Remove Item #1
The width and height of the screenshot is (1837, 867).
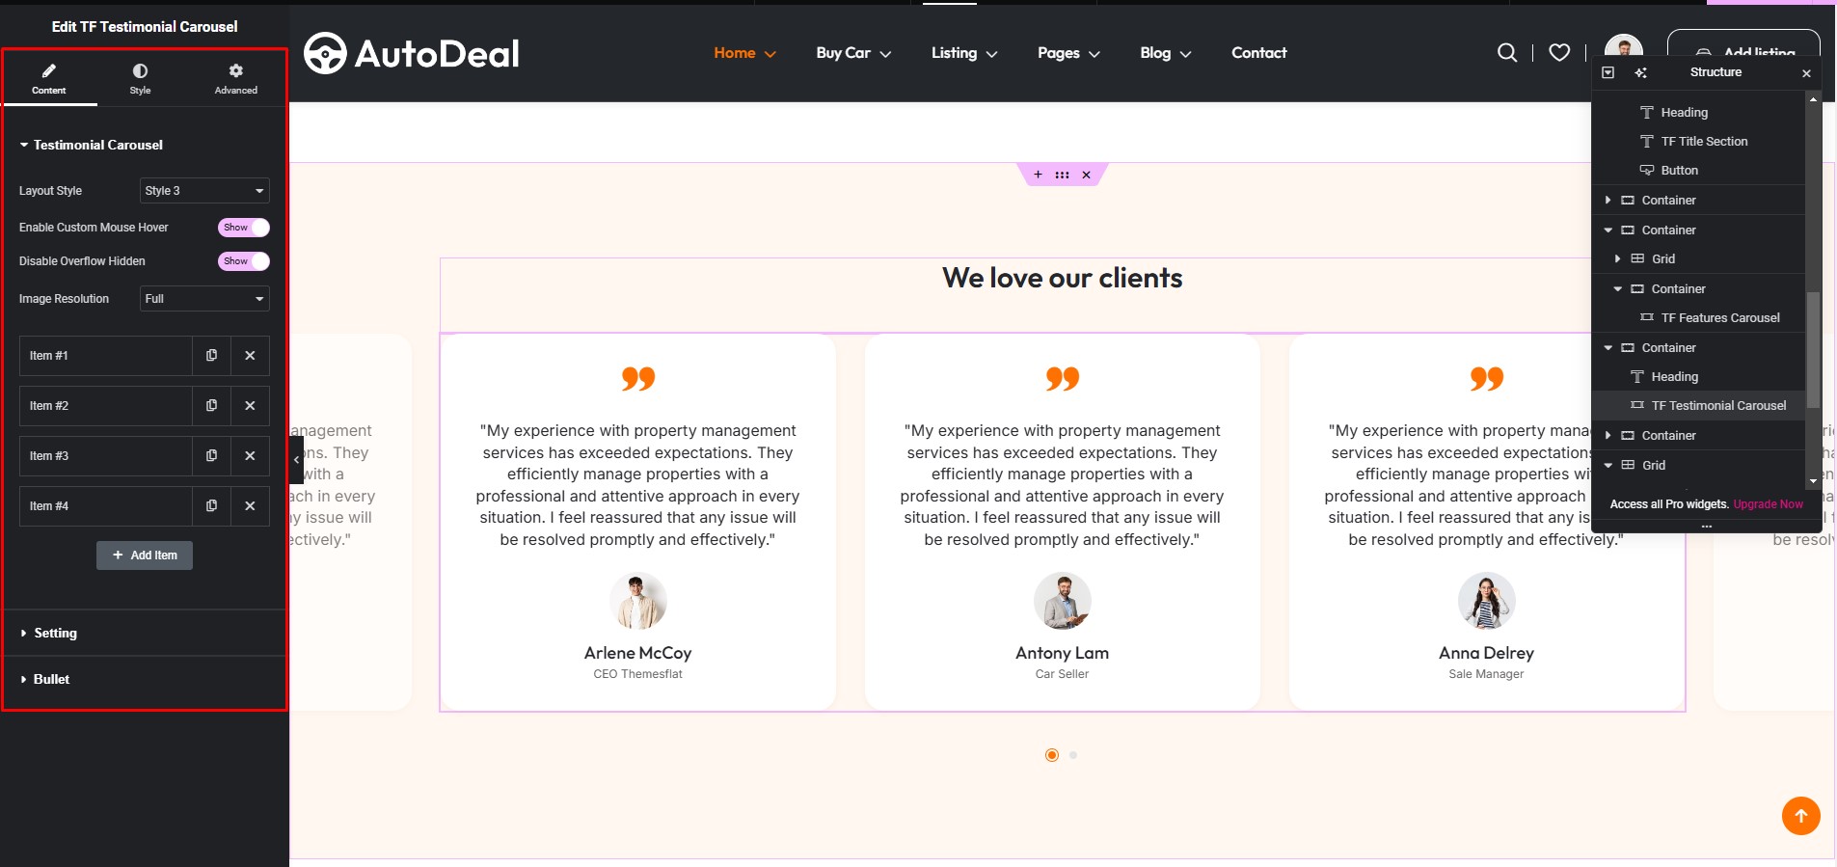coord(250,356)
